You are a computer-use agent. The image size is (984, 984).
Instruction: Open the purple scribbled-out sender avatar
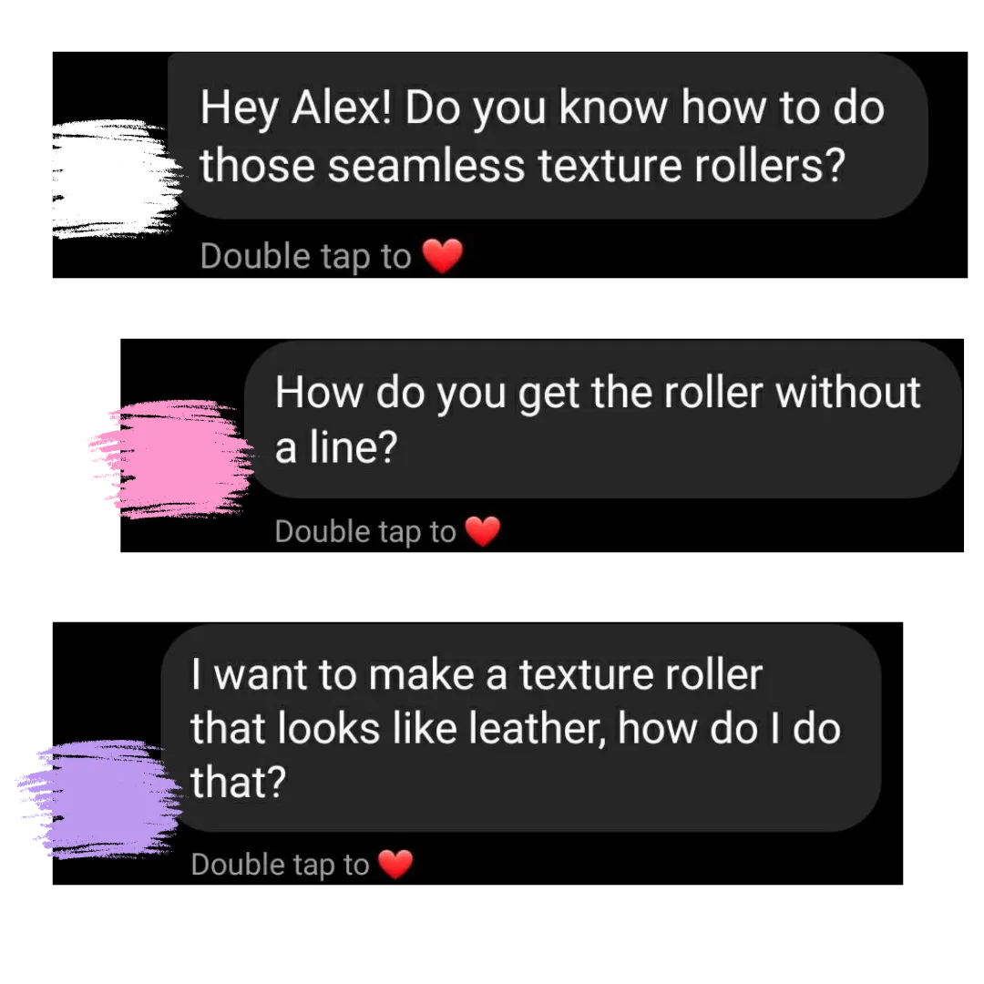pos(100,798)
